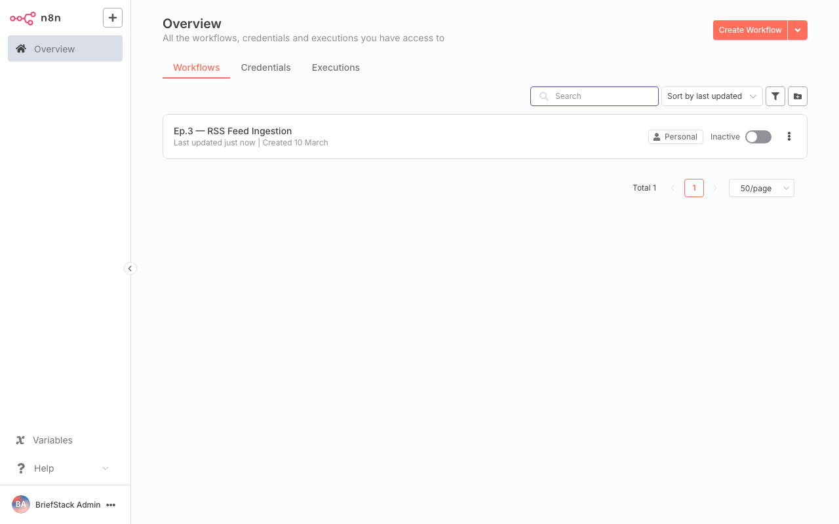Switch to the Executions tab
Image resolution: width=839 pixels, height=524 pixels.
(336, 67)
